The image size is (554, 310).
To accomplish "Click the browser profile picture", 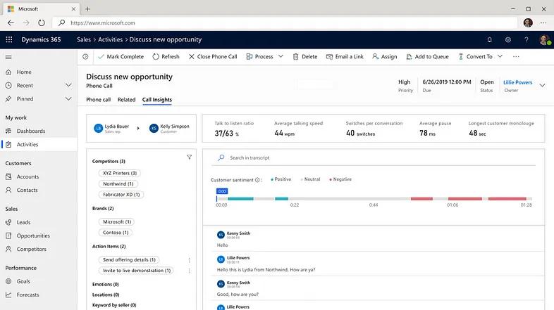I will 528,22.
